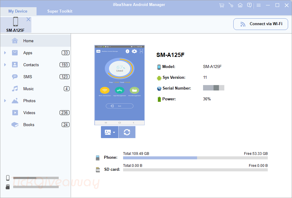The height and width of the screenshot is (198, 292).
Task: Click the sidebar bottom phone icon
Action: tap(8, 178)
